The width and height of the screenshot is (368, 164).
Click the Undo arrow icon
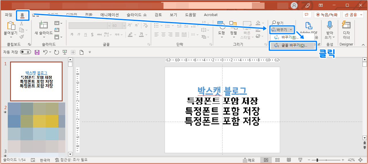click(45, 52)
